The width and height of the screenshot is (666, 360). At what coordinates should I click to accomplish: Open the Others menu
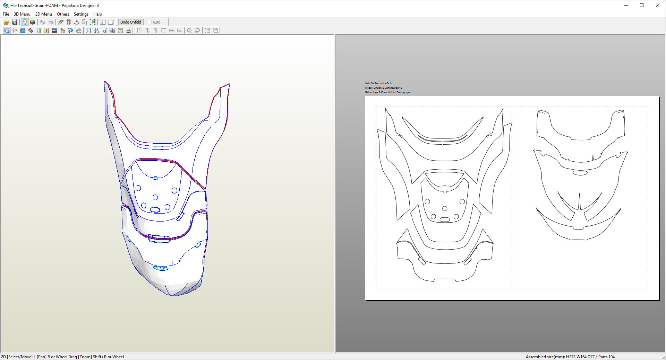pyautogui.click(x=63, y=14)
